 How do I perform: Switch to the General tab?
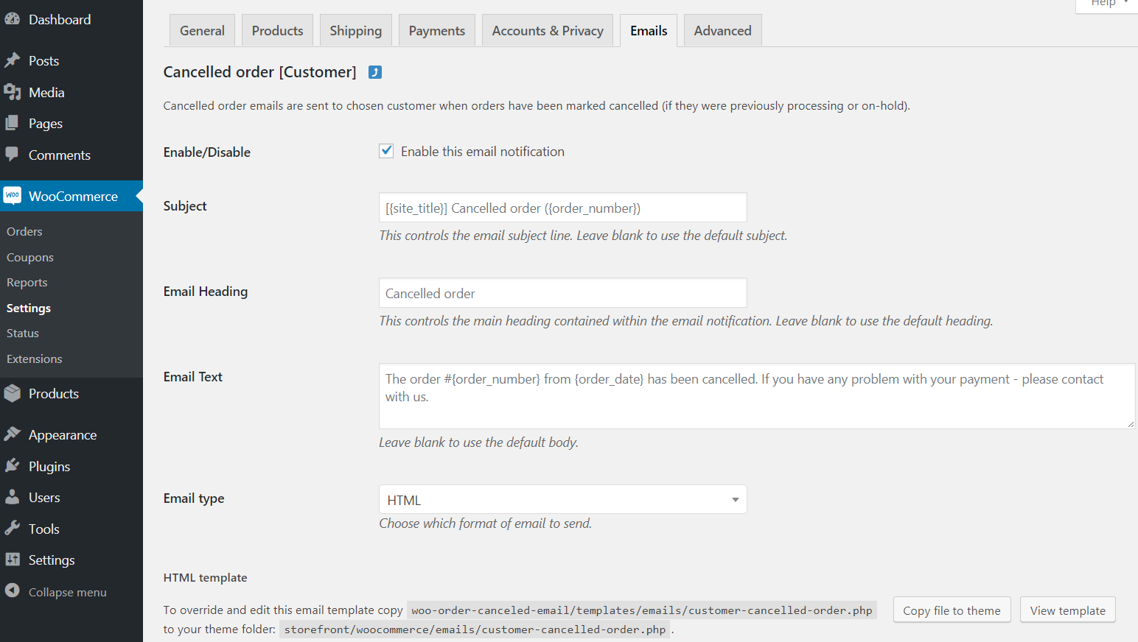point(202,31)
